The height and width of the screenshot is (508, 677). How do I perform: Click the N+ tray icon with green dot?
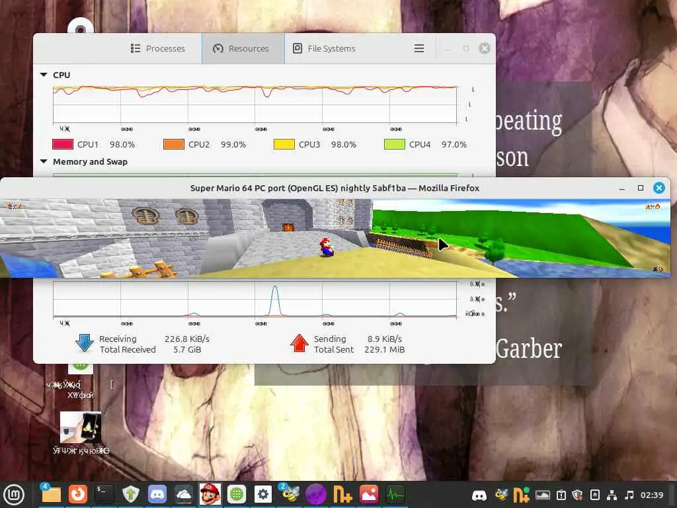tap(521, 495)
